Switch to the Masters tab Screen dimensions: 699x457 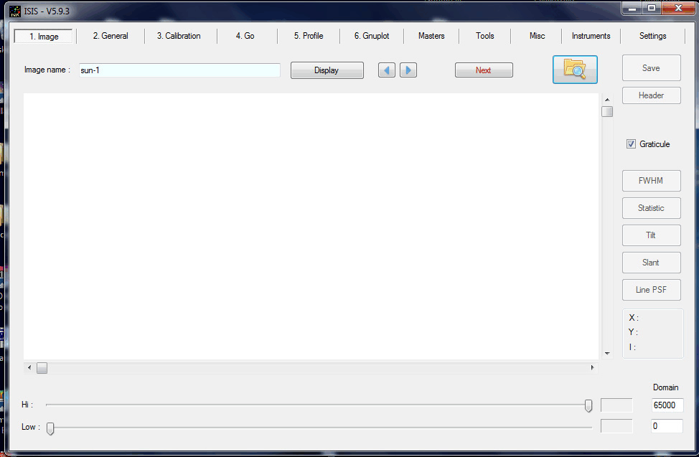[431, 36]
